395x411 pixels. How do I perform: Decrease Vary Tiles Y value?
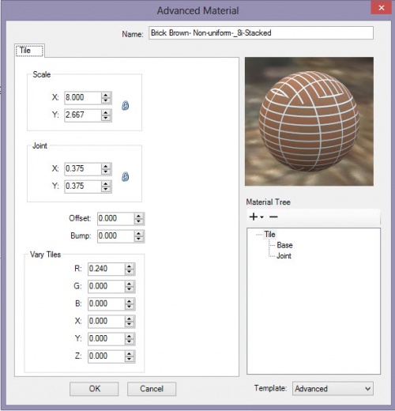[130, 342]
